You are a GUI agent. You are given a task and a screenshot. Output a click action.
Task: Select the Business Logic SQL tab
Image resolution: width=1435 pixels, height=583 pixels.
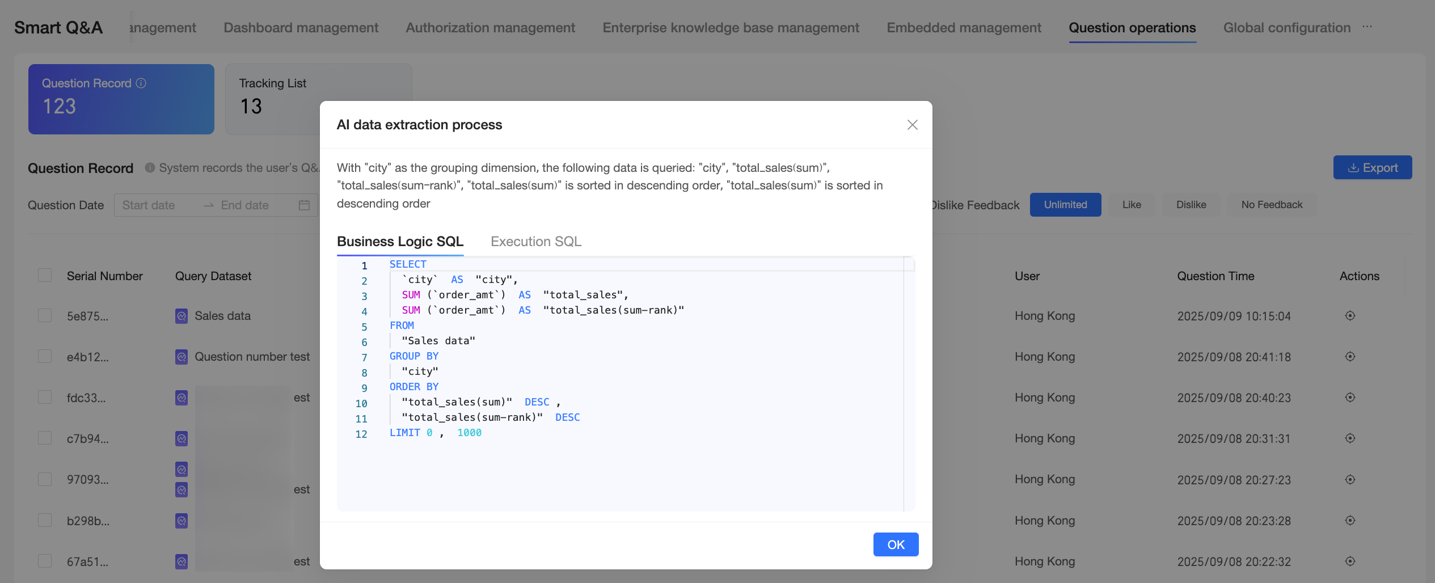tap(400, 242)
